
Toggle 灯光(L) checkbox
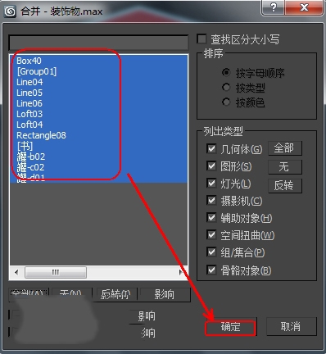211,183
